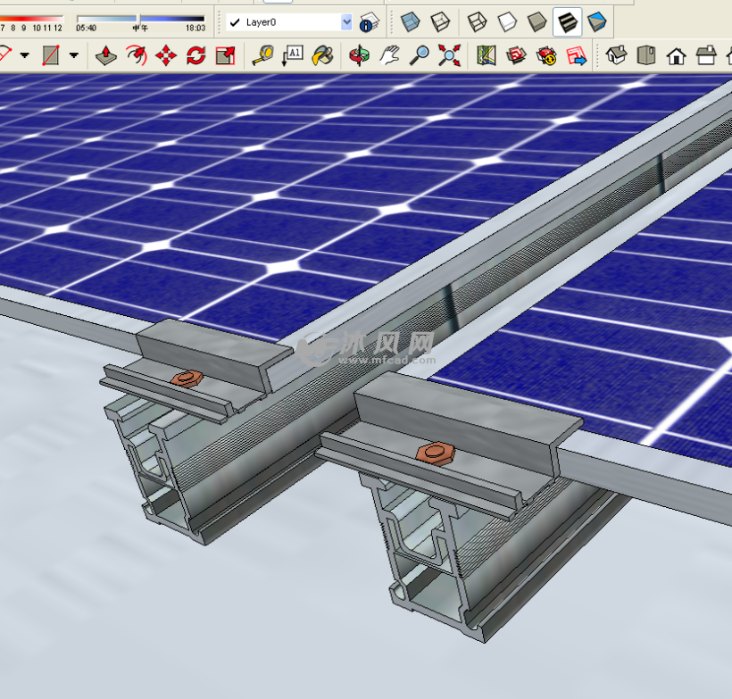Click the Zoom Extents icon
The width and height of the screenshot is (732, 699).
coord(447,55)
